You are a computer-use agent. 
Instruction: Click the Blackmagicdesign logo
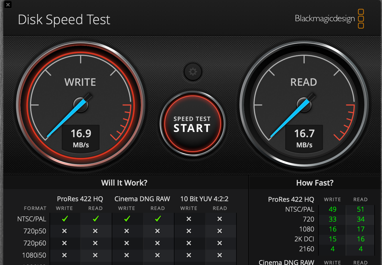pos(329,19)
